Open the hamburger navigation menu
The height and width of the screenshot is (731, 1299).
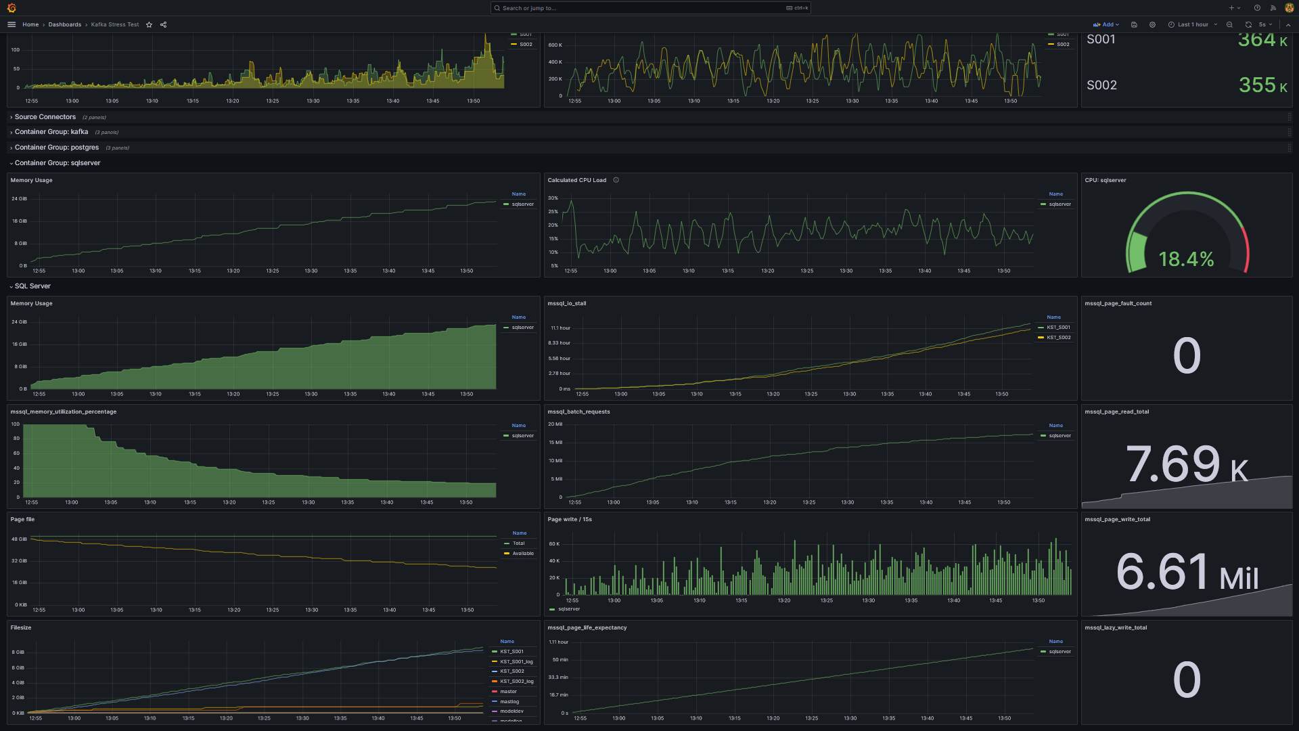(12, 24)
